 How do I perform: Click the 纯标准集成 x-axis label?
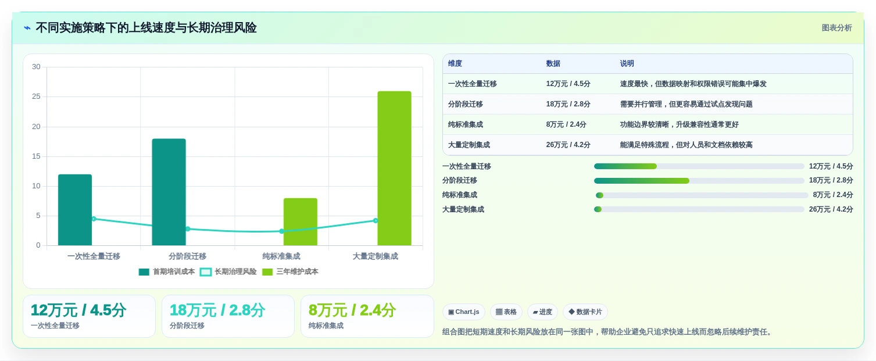pyautogui.click(x=281, y=256)
